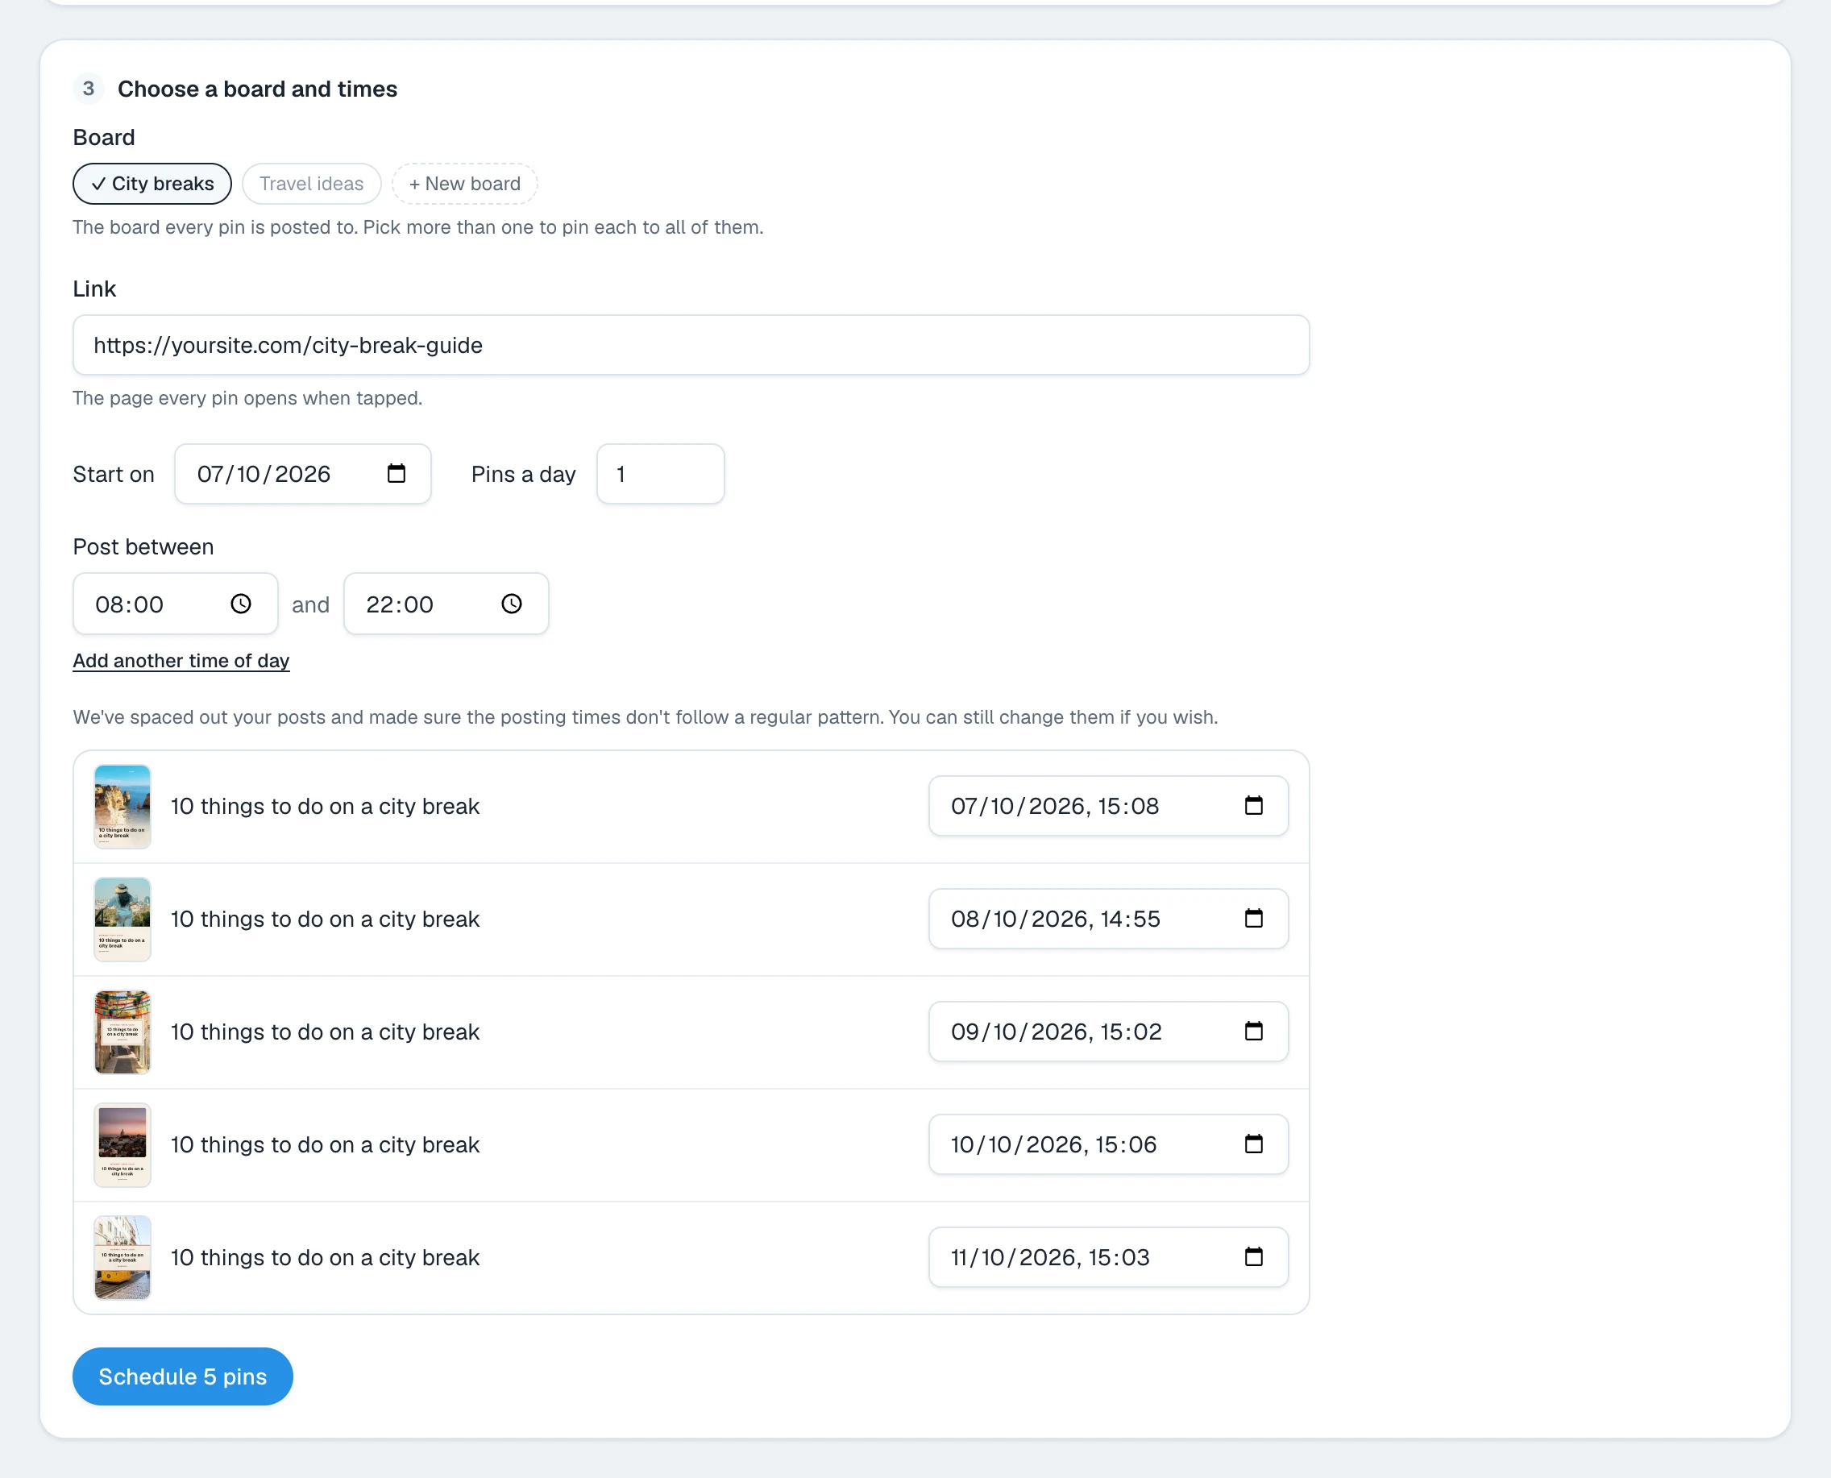The width and height of the screenshot is (1831, 1478).
Task: Open calendar icon for 07/10/2026, 15:08 pin
Action: coord(1254,805)
